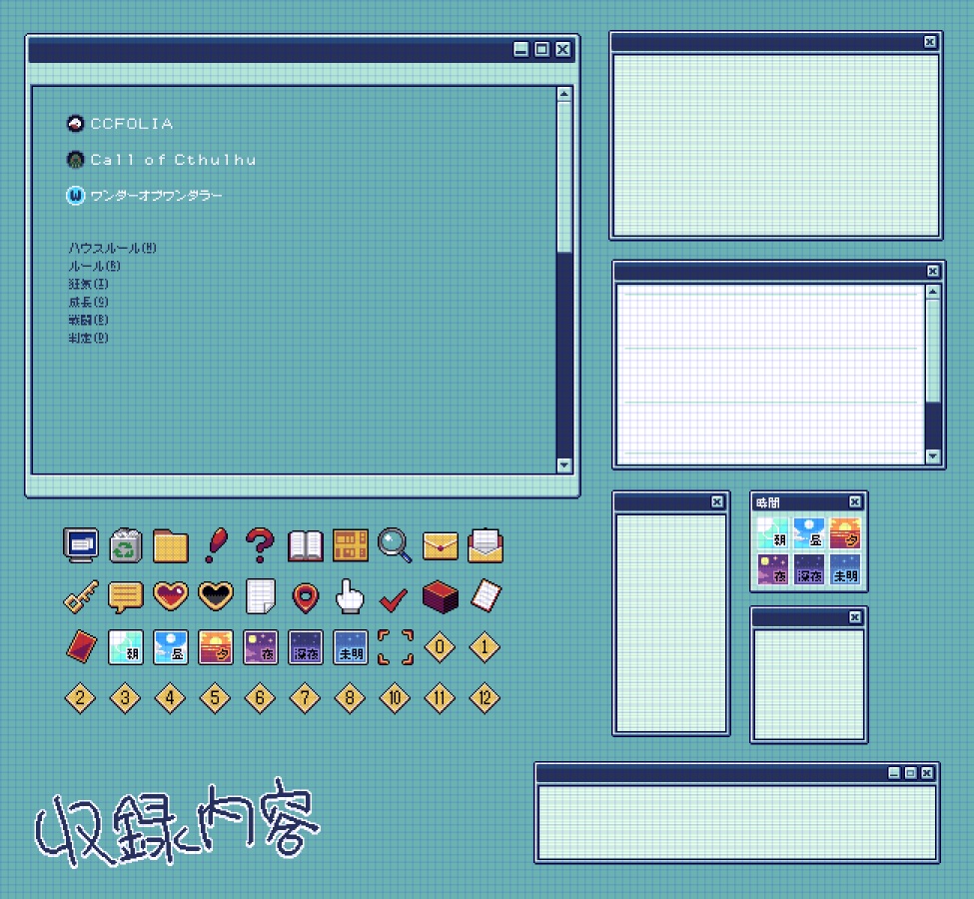The height and width of the screenshot is (899, 974).
Task: Click the location pin icon
Action: click(305, 596)
